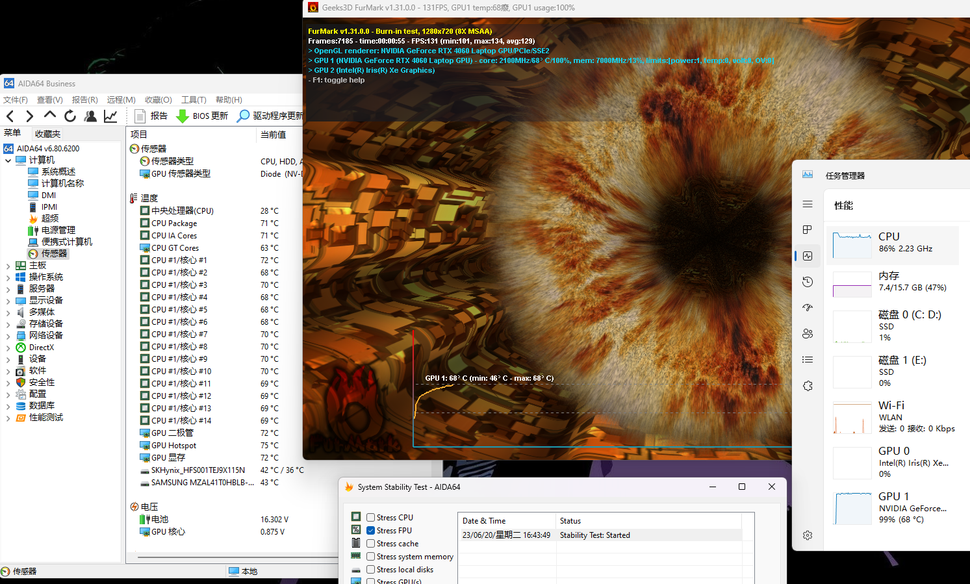Click the system memory stress icon
Viewport: 970px width, 584px height.
(356, 556)
